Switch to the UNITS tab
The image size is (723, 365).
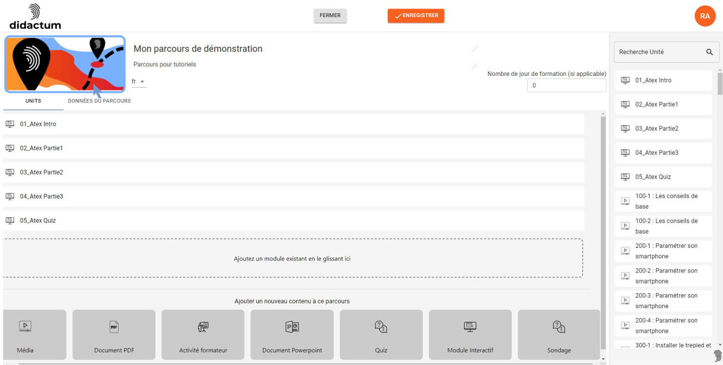coord(33,101)
